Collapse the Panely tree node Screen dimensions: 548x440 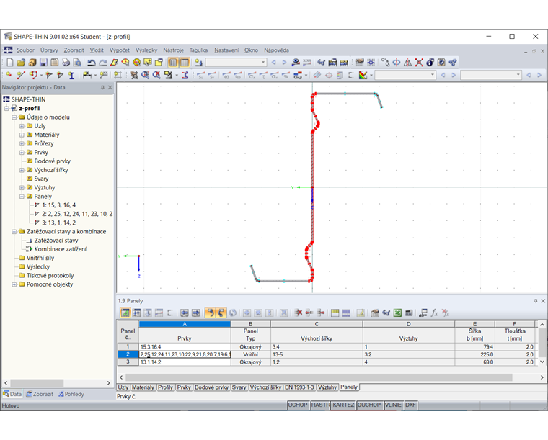(x=22, y=197)
